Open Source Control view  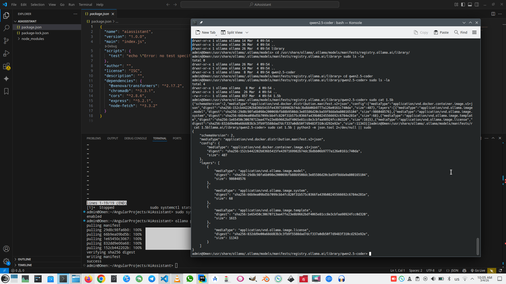click(6, 40)
